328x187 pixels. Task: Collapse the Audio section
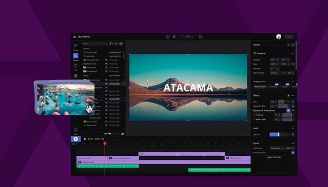[x=293, y=128]
